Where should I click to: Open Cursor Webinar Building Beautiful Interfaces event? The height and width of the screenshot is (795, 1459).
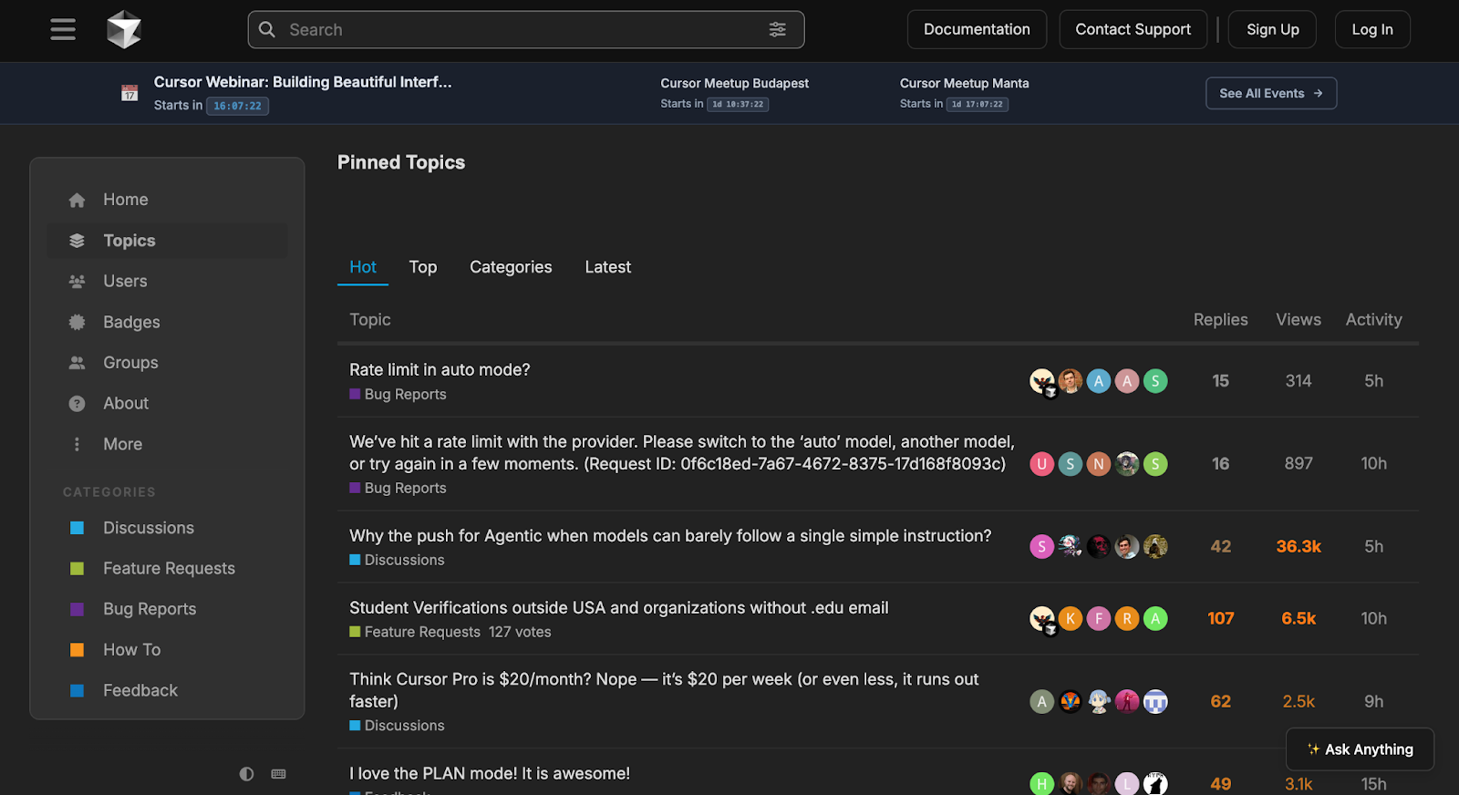303,82
